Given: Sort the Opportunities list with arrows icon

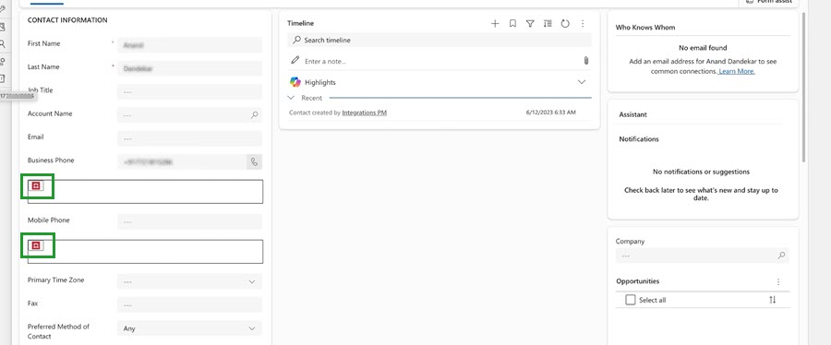Looking at the screenshot, I should pos(772,300).
